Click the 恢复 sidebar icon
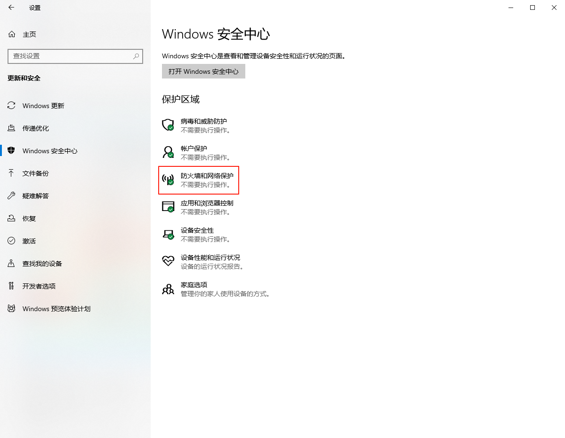The width and height of the screenshot is (565, 438). pyautogui.click(x=11, y=219)
